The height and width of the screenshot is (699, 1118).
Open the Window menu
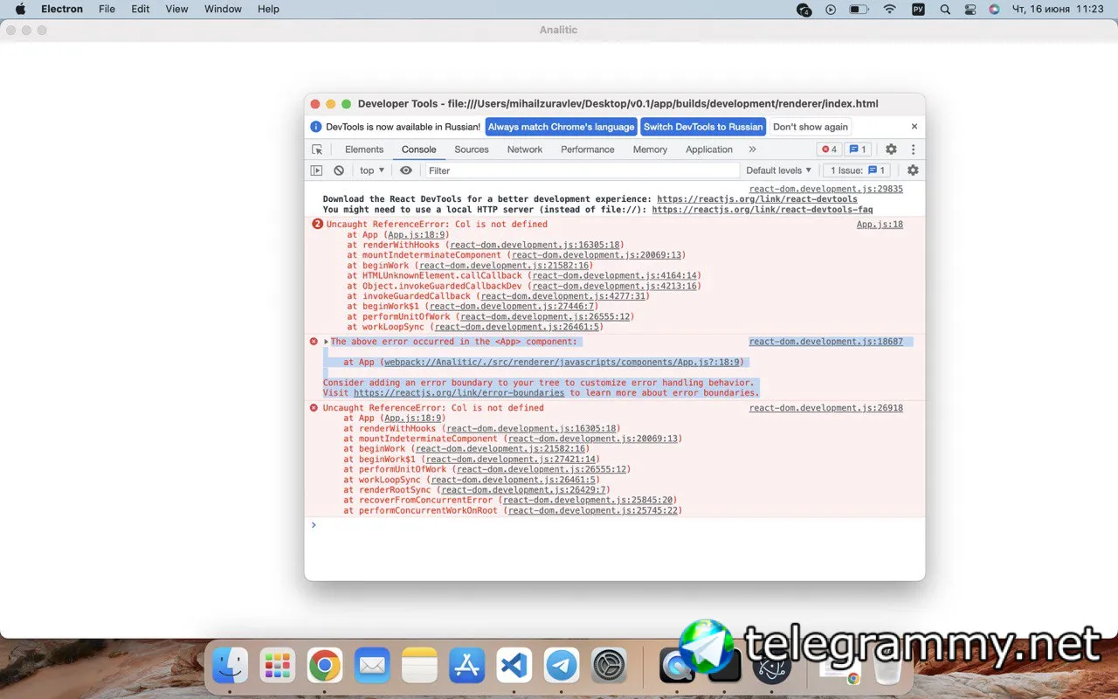(223, 9)
